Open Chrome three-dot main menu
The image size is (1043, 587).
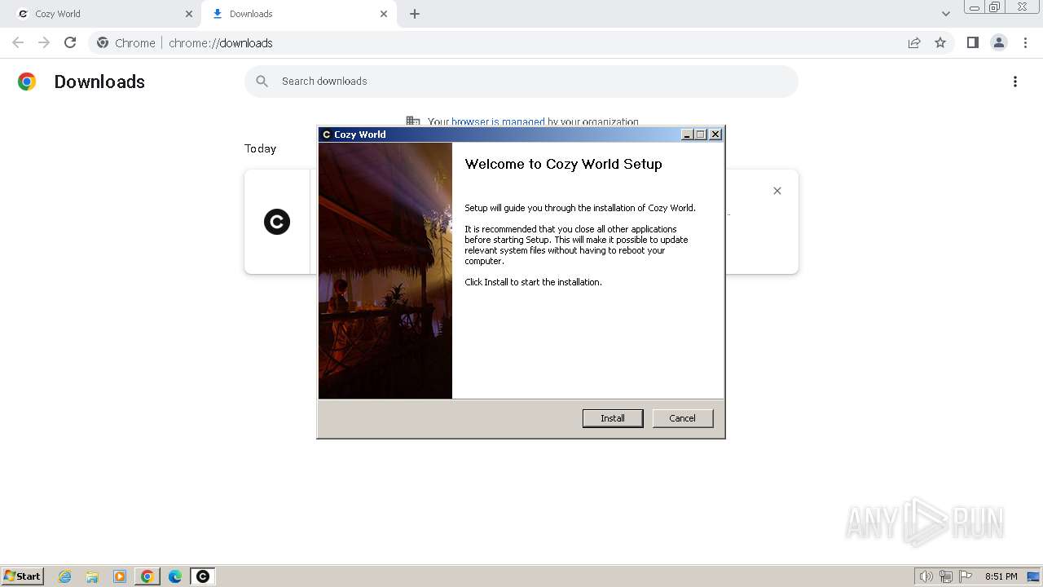tap(1025, 43)
